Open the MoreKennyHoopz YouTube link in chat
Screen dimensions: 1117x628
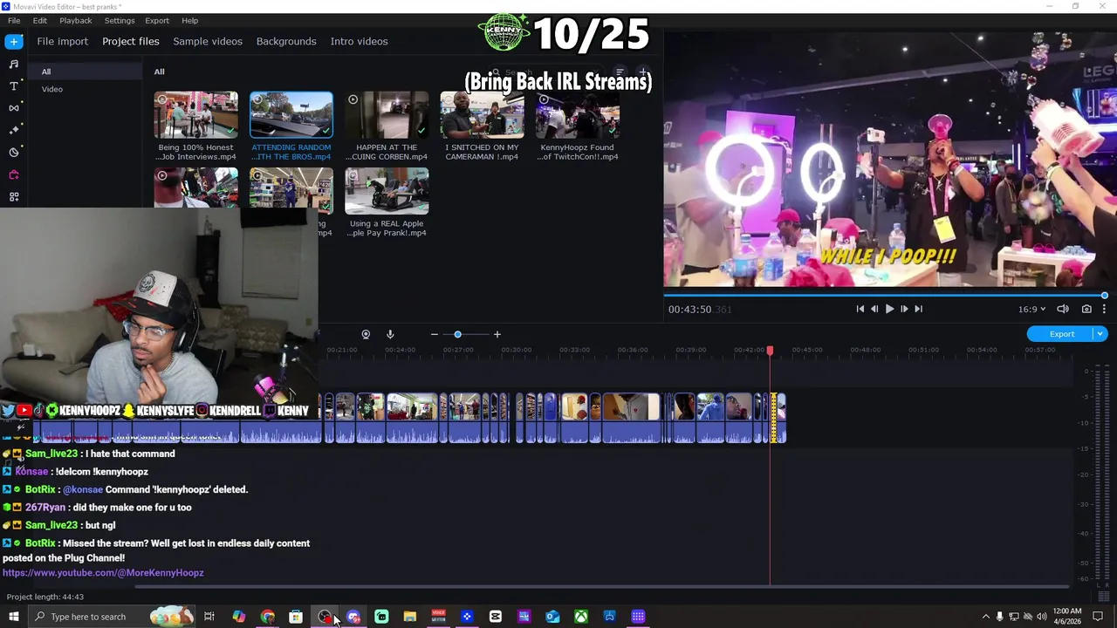point(103,573)
